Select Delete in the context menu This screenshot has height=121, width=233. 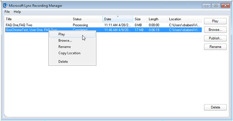click(63, 62)
